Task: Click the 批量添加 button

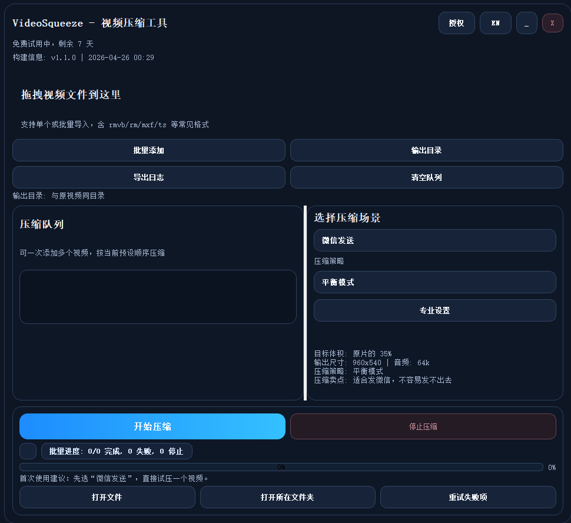Action: coord(148,150)
